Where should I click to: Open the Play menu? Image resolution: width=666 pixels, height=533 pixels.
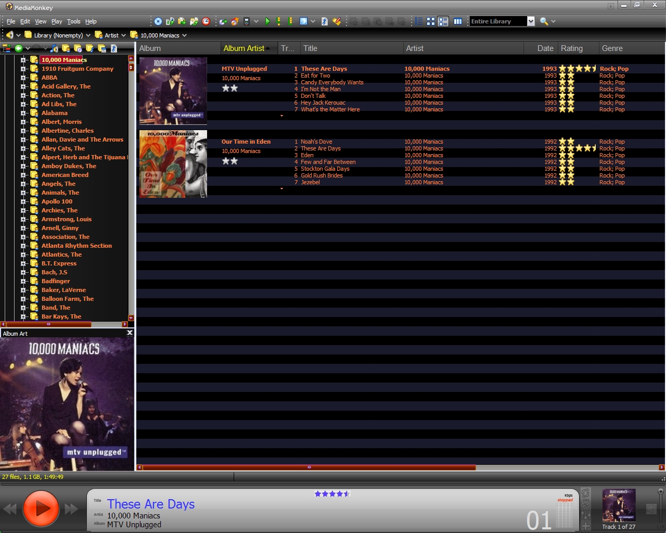(x=57, y=21)
